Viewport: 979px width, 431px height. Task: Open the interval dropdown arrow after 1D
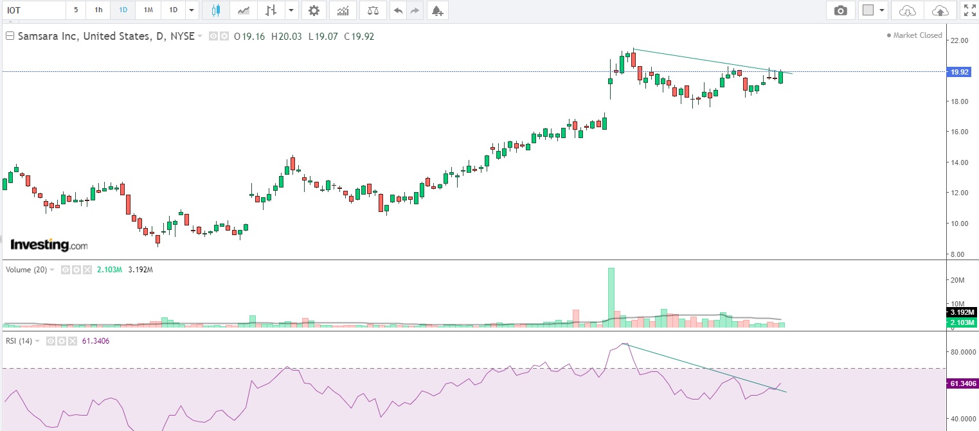[192, 10]
